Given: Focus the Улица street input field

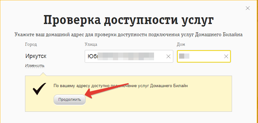Looking at the screenshot, I should pyautogui.click(x=129, y=56).
